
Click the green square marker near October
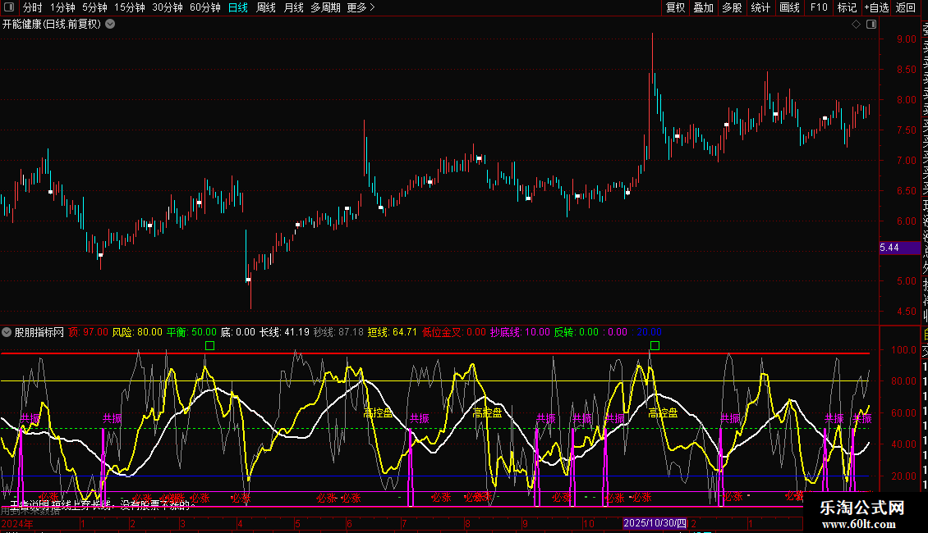[655, 345]
